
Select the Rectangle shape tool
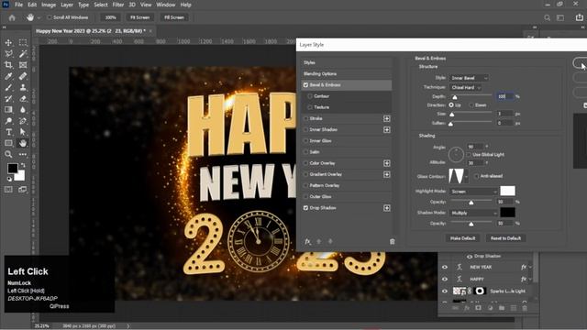[8, 143]
